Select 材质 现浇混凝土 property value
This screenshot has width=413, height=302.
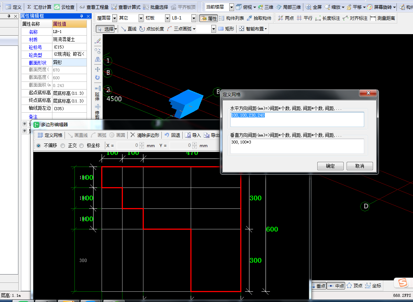click(x=69, y=40)
